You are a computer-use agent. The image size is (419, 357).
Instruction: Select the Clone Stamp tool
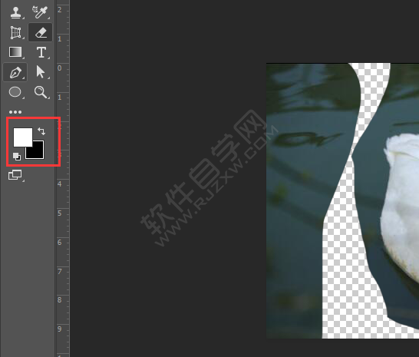[15, 12]
